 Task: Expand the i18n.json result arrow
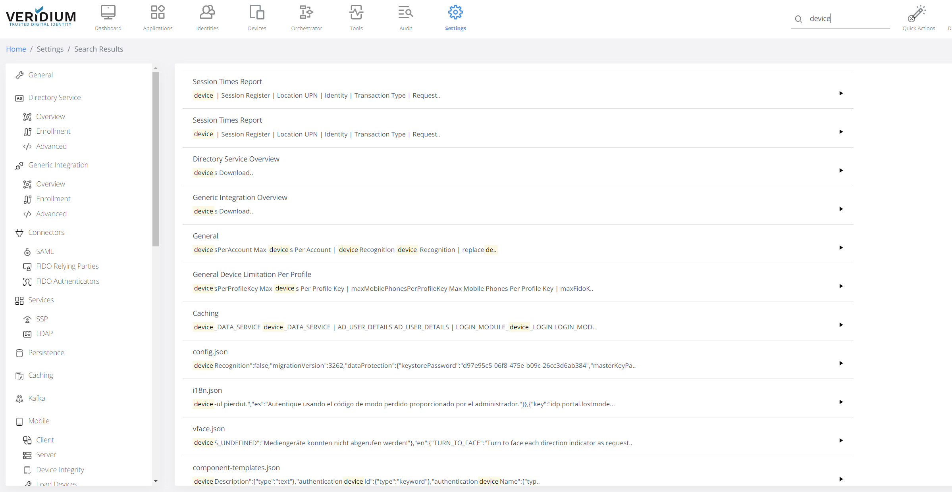pyautogui.click(x=841, y=402)
